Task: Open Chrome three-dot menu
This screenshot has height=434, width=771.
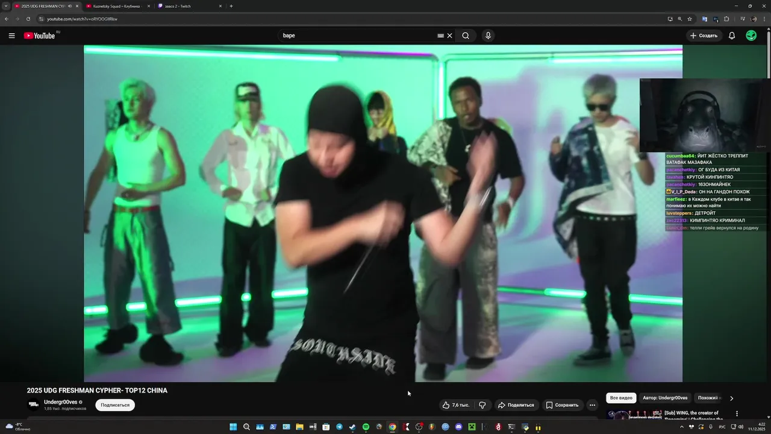Action: tap(764, 19)
